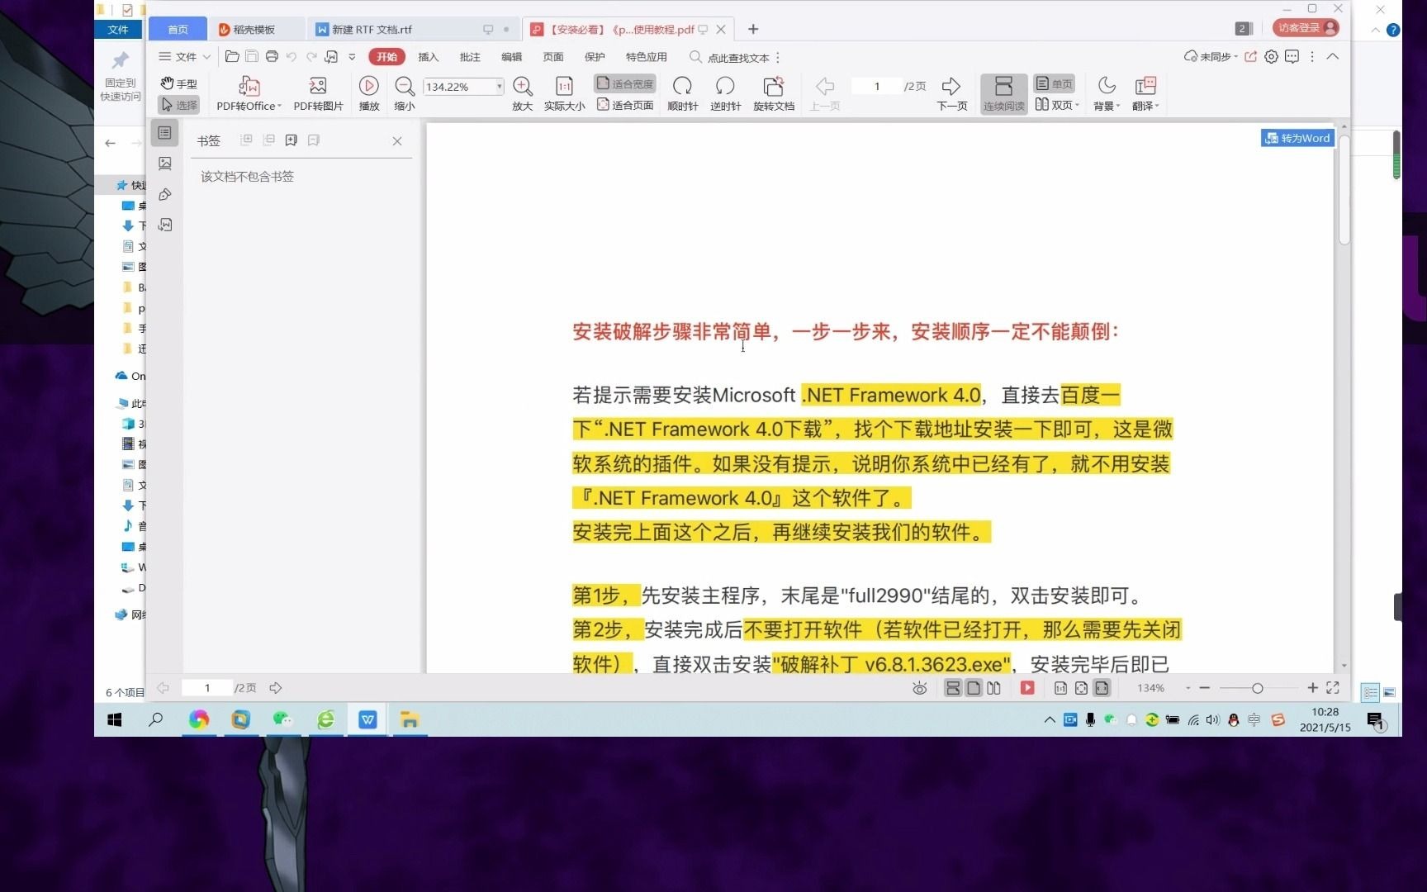This screenshot has width=1427, height=892.
Task: Open WeChat from taskbar
Action: pos(283,720)
